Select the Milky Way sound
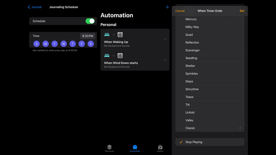The width and height of the screenshot is (276, 155). tap(210, 27)
